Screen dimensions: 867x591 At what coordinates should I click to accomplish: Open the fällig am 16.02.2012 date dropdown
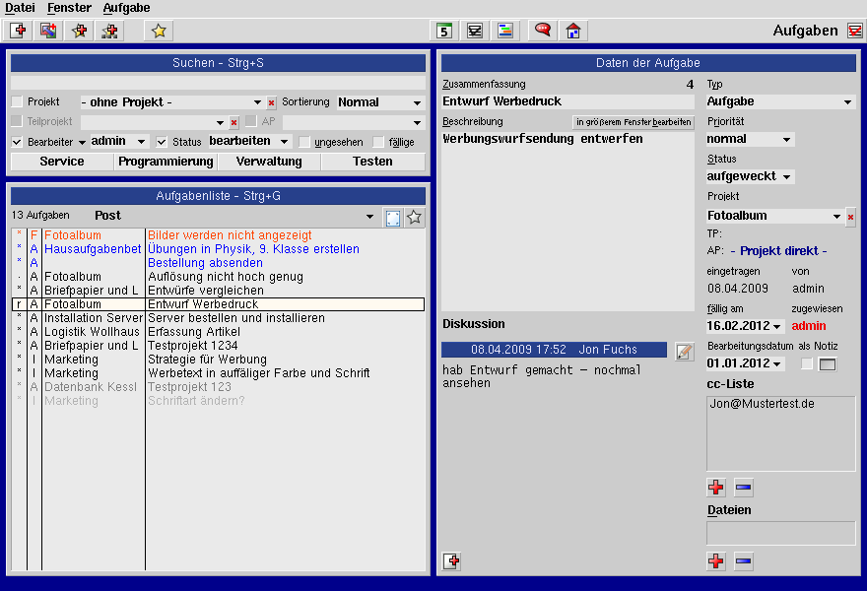[x=744, y=326]
